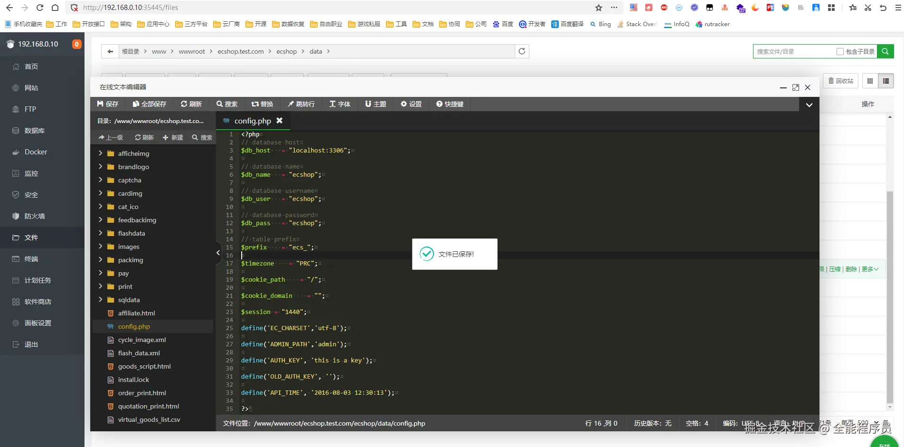Expand the brandlogo folder
This screenshot has width=904, height=447.
point(100,166)
